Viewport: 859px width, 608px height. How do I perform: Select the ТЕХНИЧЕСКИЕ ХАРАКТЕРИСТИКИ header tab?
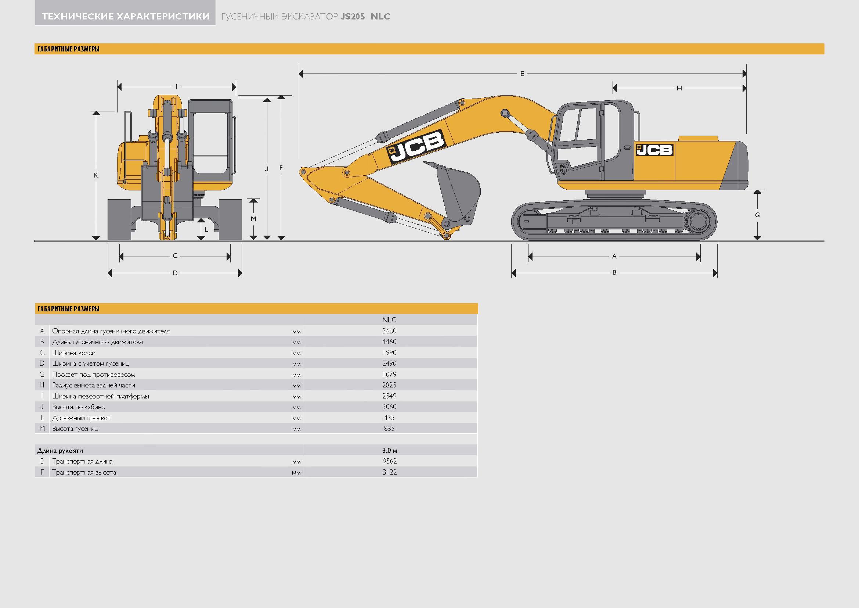(125, 17)
